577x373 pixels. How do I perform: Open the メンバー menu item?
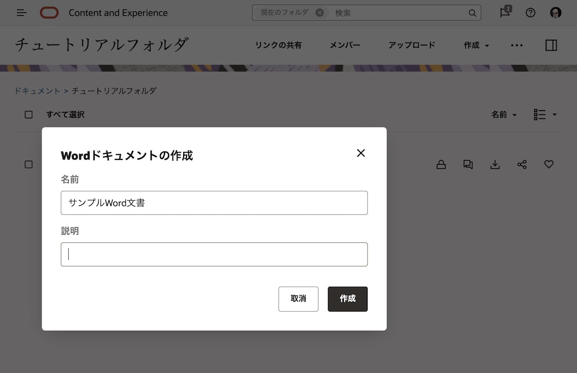click(x=345, y=45)
